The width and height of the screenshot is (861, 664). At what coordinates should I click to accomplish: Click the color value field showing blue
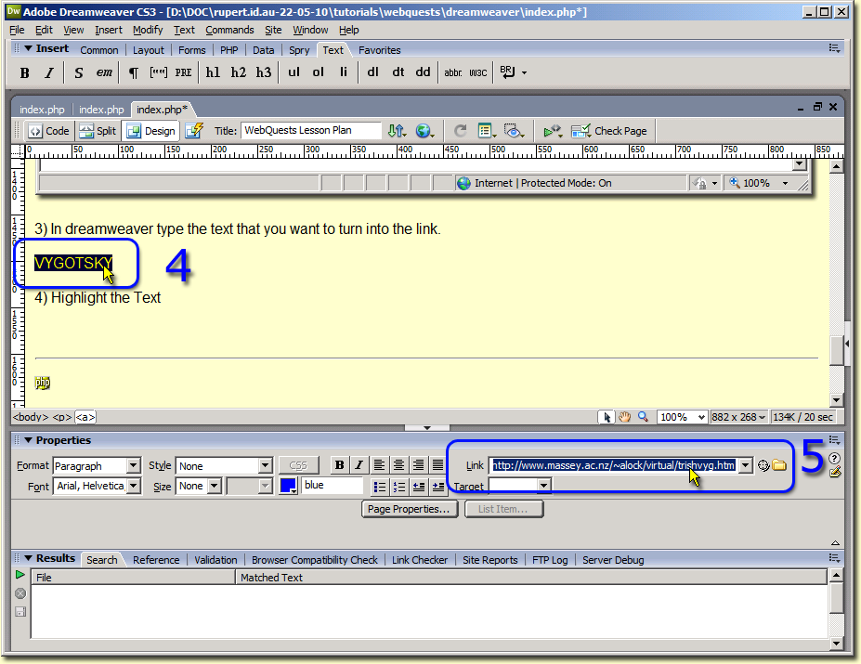click(x=333, y=486)
